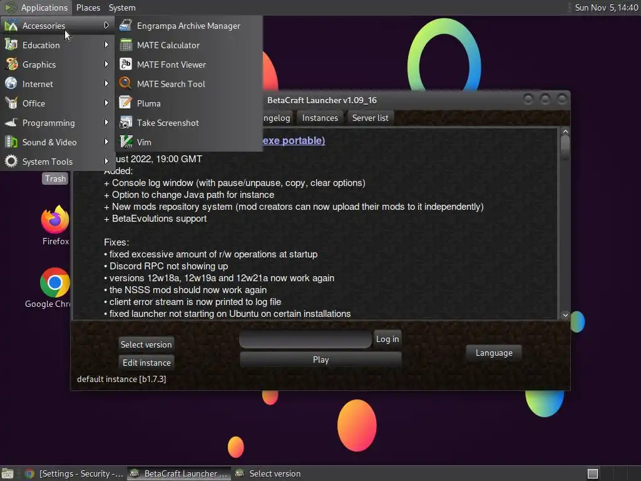The width and height of the screenshot is (641, 481).
Task: Expand the Accessories submenu arrow
Action: [106, 25]
